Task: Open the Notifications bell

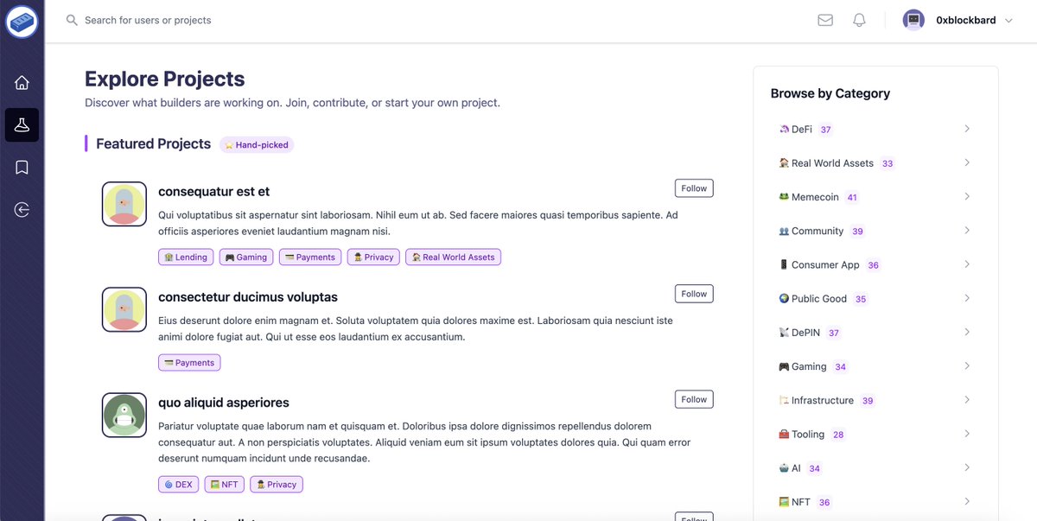Action: click(x=858, y=19)
